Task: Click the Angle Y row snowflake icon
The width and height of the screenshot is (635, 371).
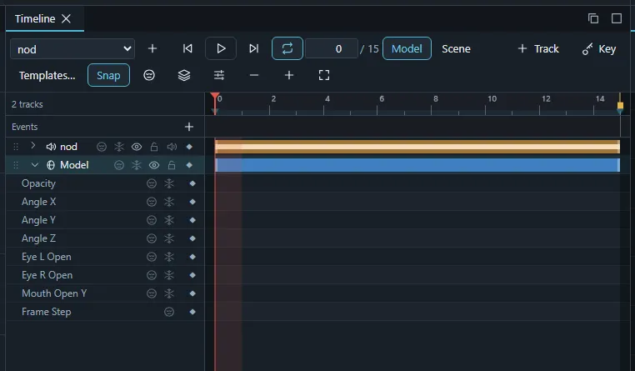Action: 169,220
